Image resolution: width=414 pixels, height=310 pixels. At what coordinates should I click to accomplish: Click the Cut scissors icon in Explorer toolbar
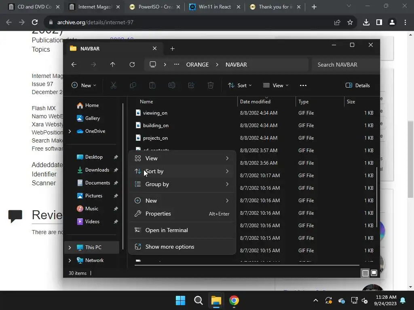[x=113, y=86]
